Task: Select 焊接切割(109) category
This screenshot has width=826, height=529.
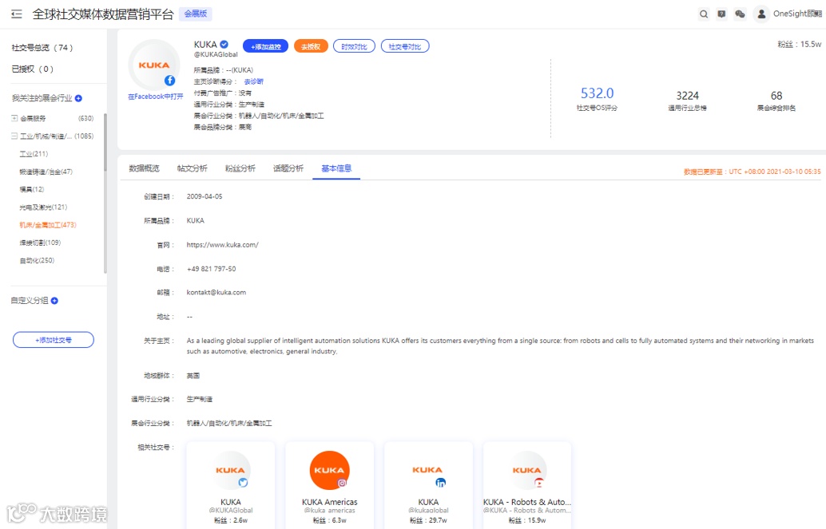Action: (x=40, y=243)
